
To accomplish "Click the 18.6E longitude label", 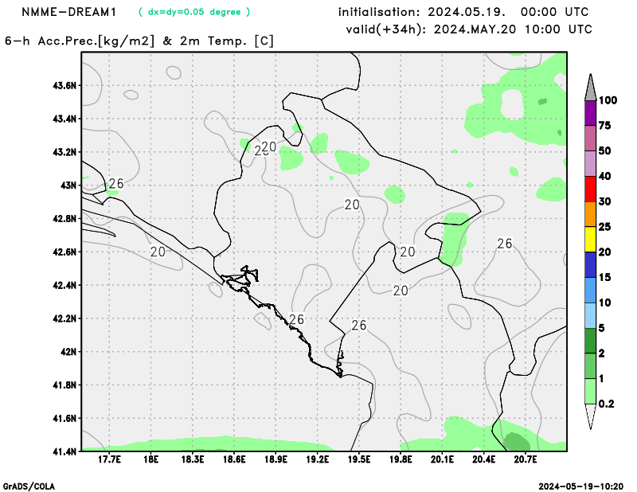I will [x=234, y=459].
